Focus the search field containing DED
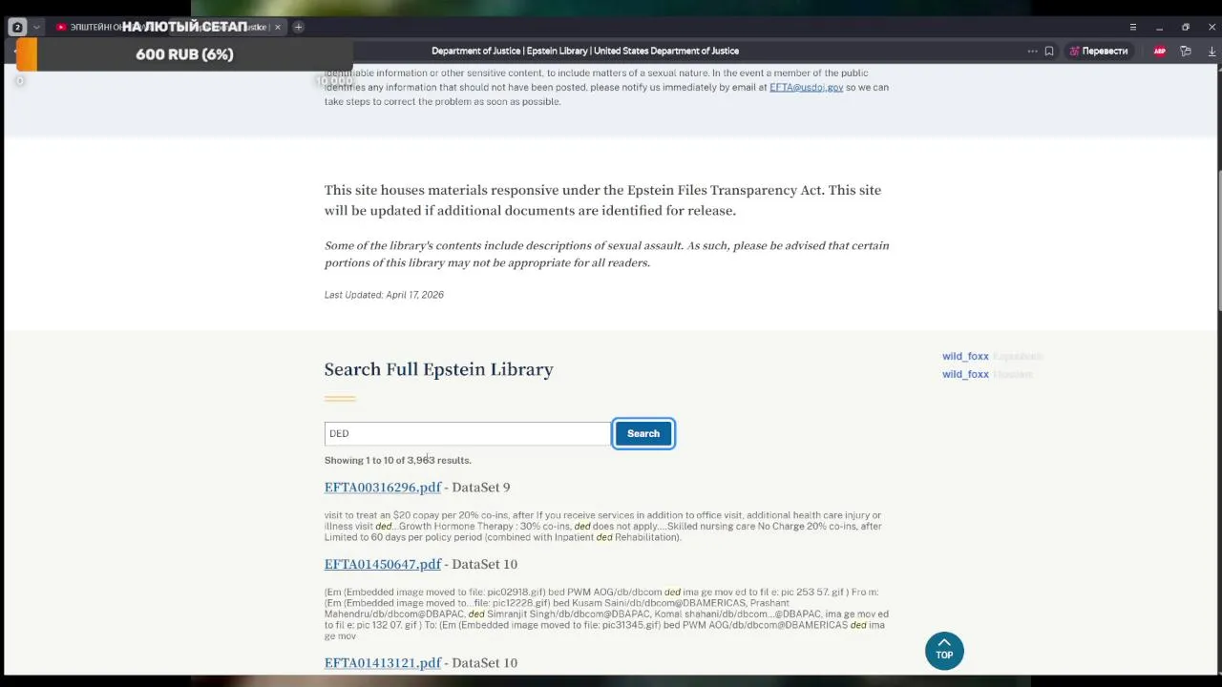The width and height of the screenshot is (1222, 687). tap(467, 433)
